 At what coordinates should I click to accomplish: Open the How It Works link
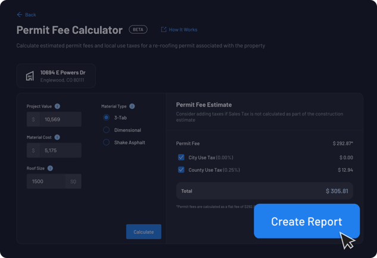point(183,30)
